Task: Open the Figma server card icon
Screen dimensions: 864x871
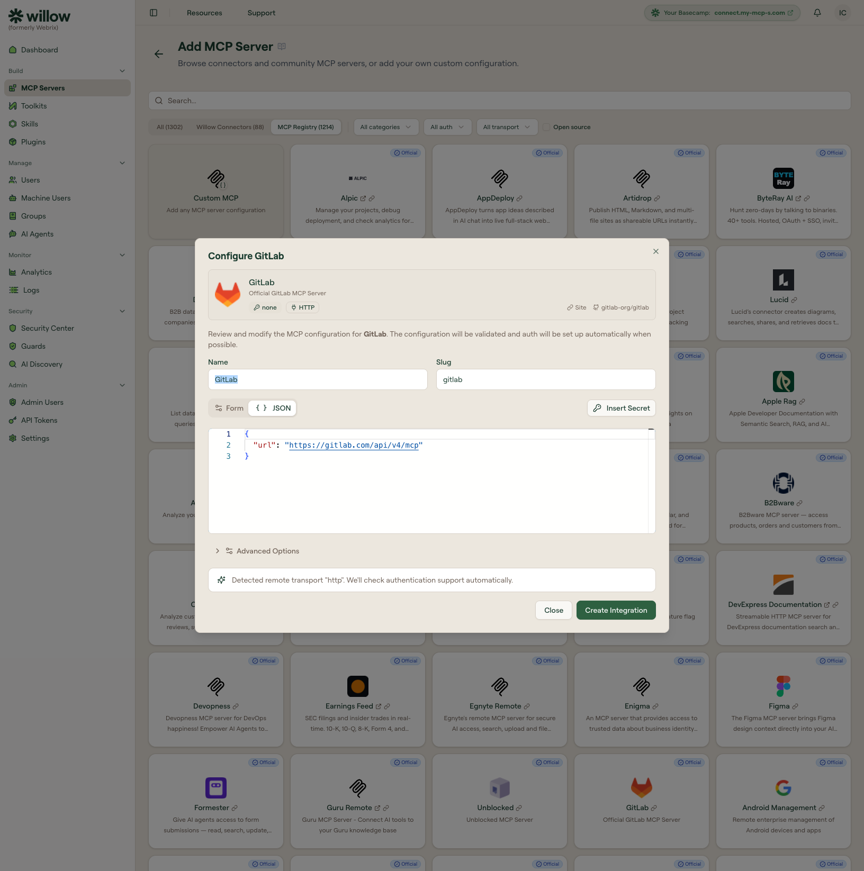Action: point(784,686)
